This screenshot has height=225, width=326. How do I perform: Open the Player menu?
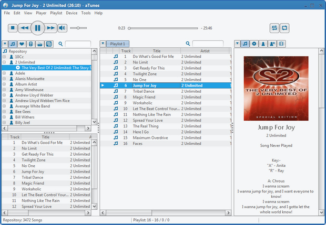coord(41,13)
